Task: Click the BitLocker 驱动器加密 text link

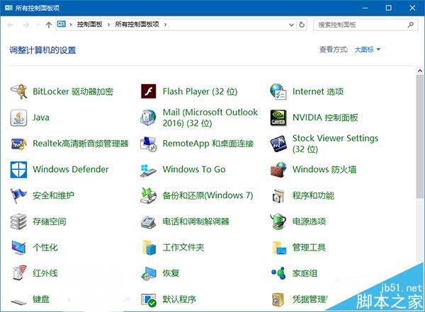Action: pyautogui.click(x=73, y=91)
